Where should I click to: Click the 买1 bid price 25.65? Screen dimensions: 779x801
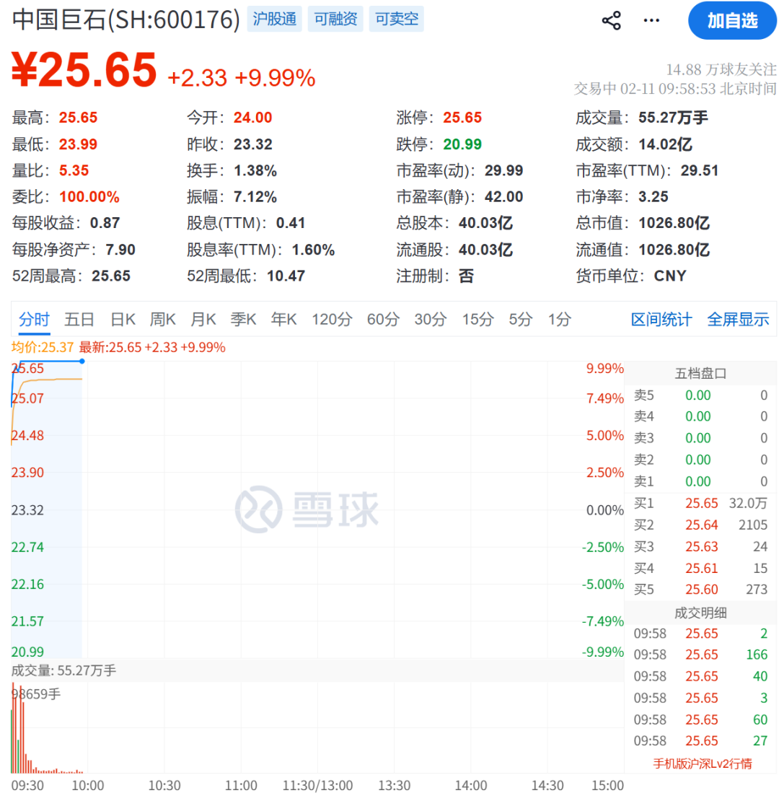(x=701, y=504)
